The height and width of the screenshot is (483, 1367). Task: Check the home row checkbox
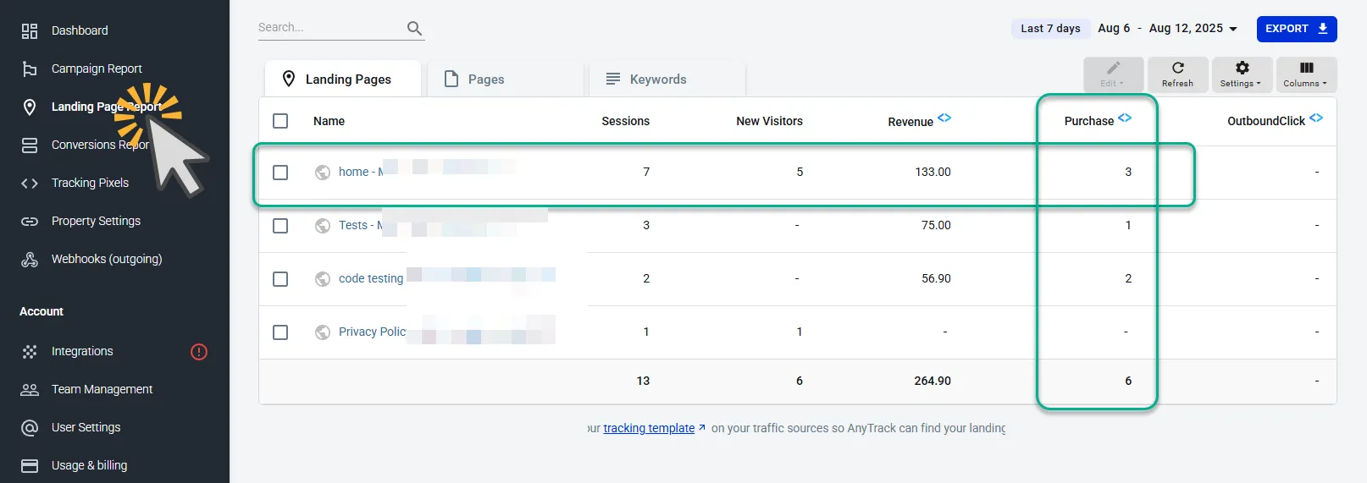point(280,173)
